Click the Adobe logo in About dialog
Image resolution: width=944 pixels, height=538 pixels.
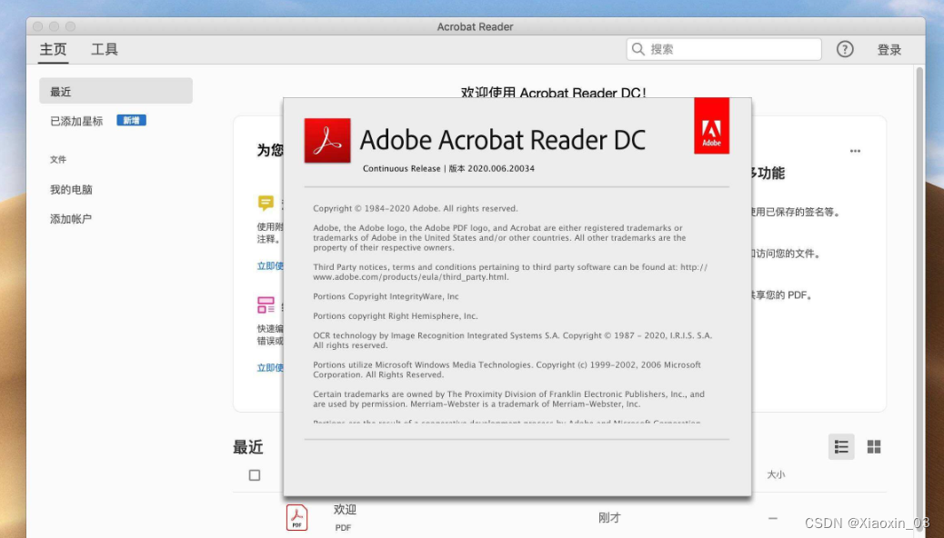[x=711, y=125]
